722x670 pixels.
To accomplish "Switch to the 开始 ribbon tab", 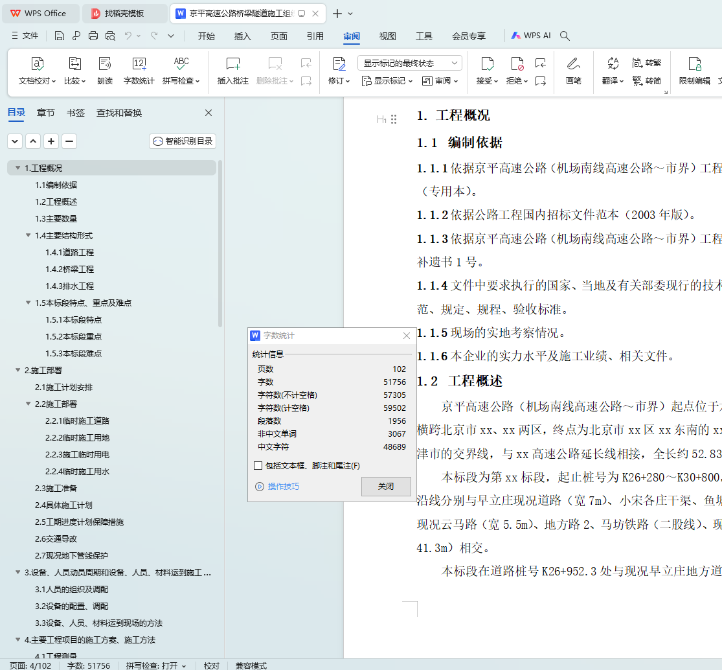I will (207, 36).
